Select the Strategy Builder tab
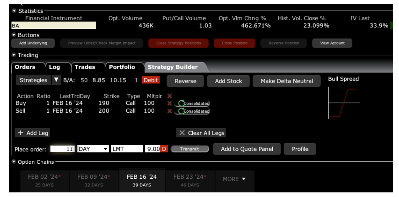This screenshot has width=399, height=197. pos(173,67)
